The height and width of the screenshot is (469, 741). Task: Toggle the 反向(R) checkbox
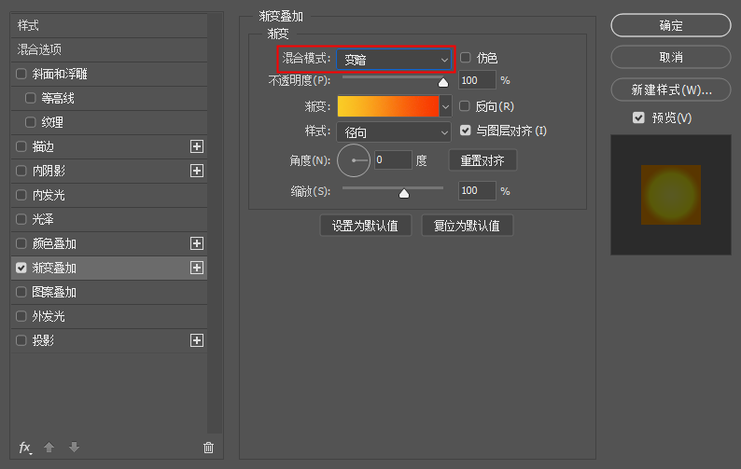(465, 105)
